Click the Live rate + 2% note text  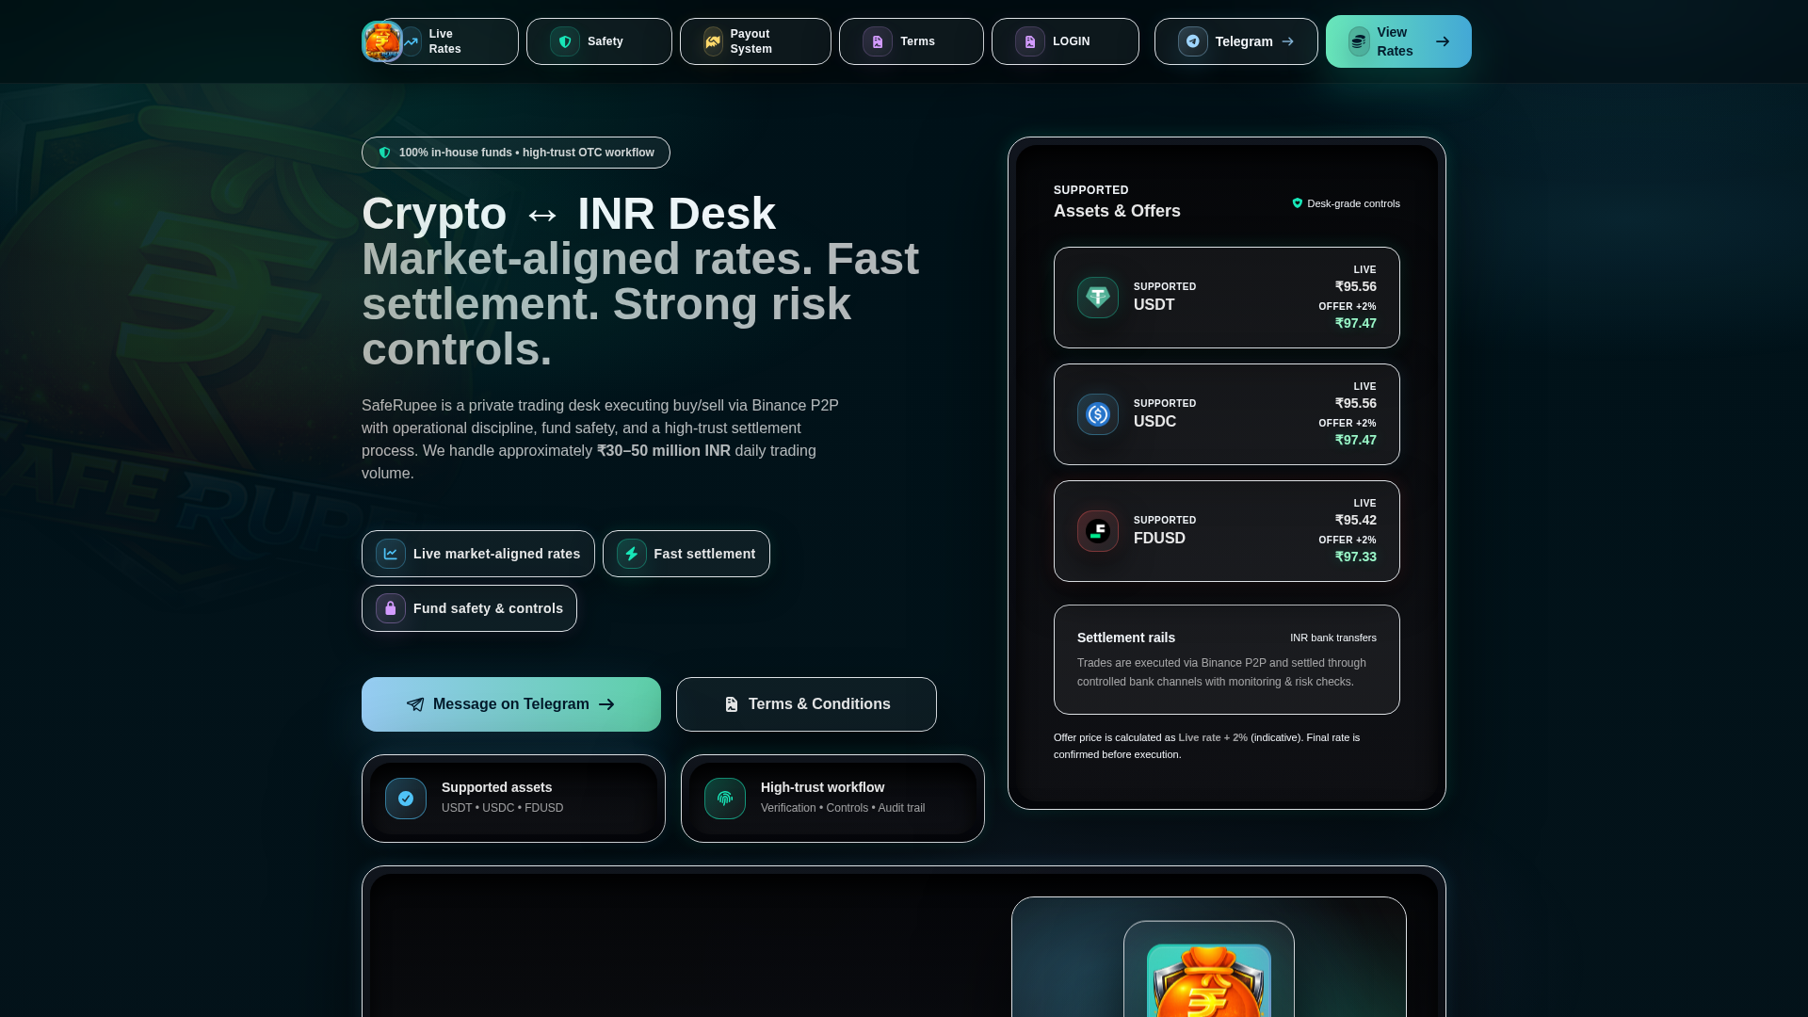click(x=1213, y=737)
